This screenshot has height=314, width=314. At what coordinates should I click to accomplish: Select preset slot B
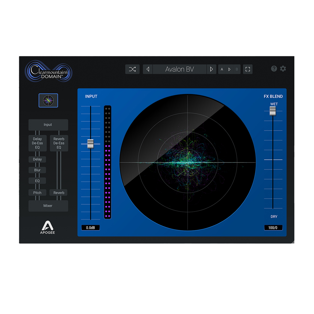[237, 69]
